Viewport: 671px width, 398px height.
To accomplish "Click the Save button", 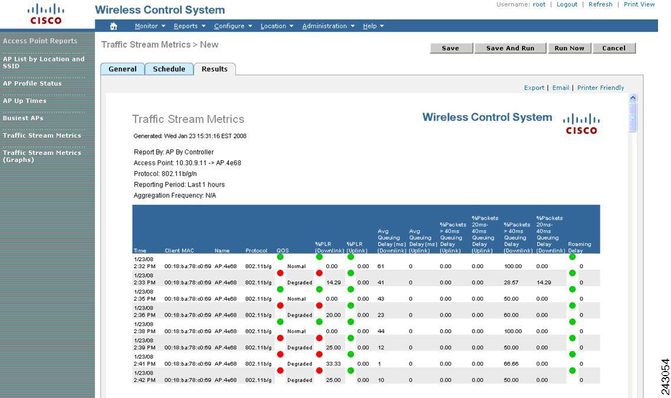I will [451, 48].
